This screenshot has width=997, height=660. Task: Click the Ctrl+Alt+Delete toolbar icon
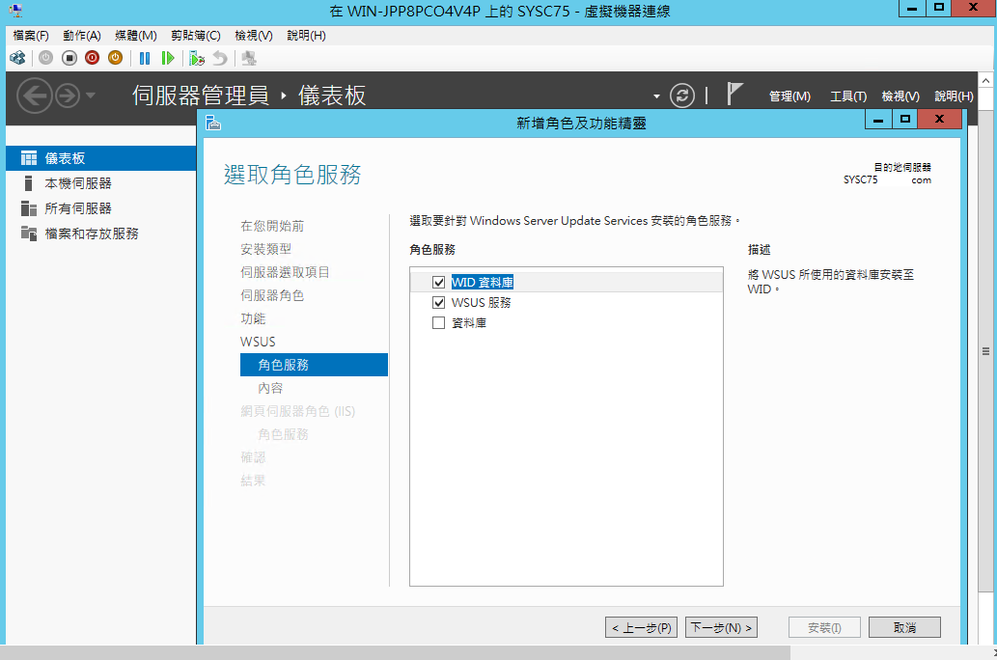tap(17, 59)
